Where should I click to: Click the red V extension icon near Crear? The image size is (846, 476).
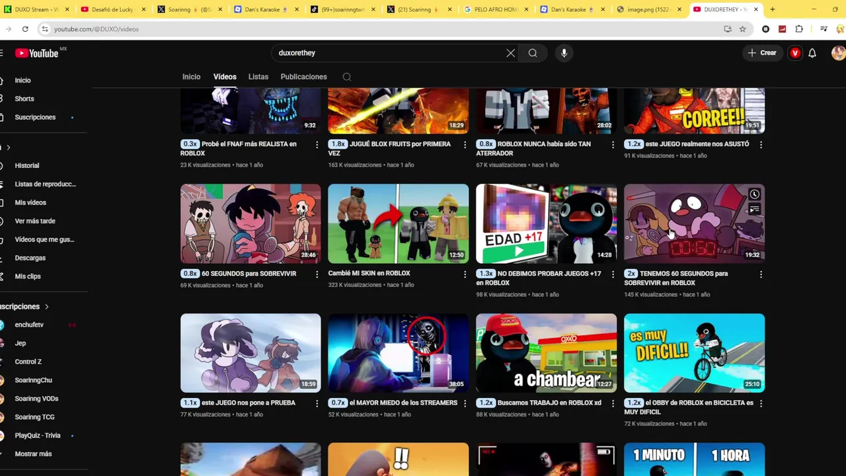(x=795, y=53)
